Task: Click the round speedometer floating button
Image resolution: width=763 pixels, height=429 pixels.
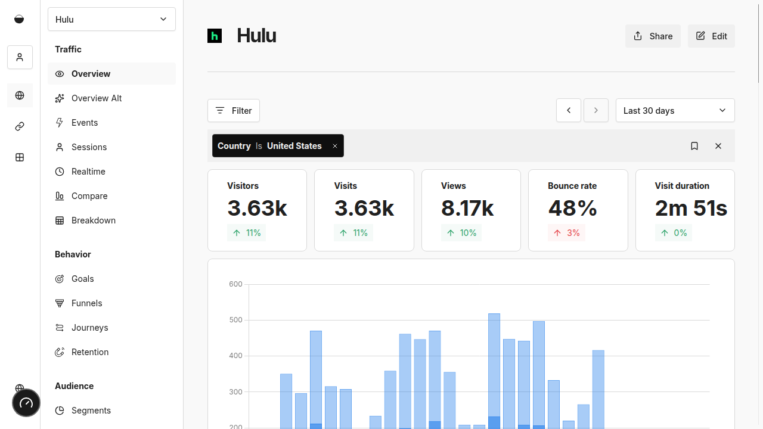Action: (26, 403)
